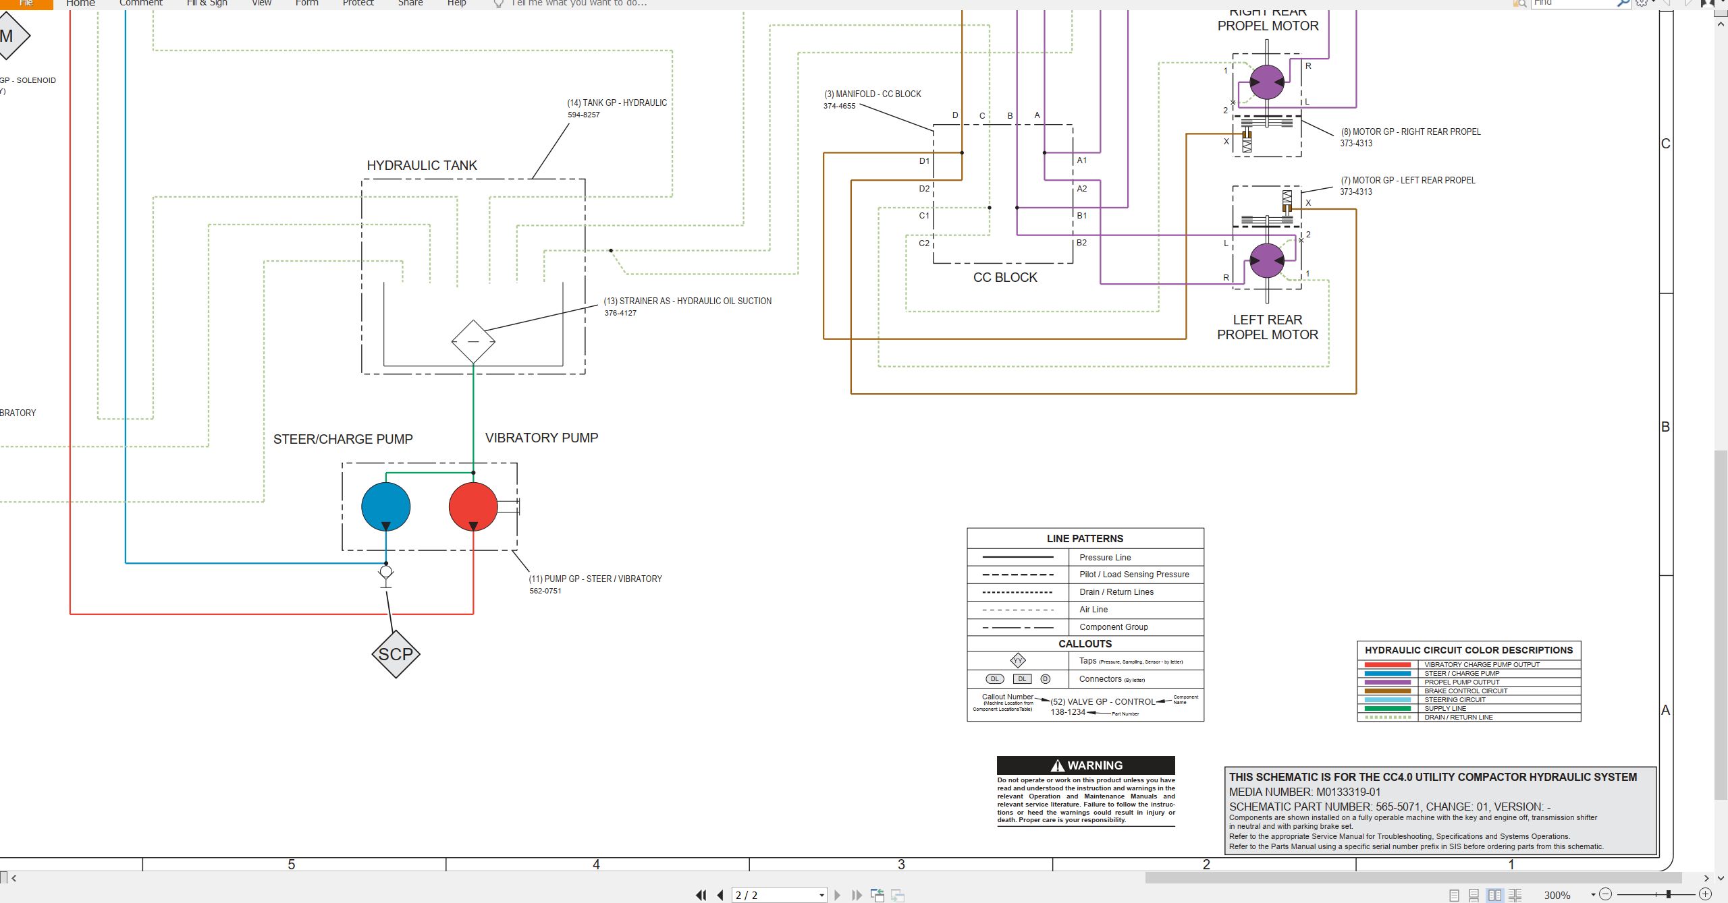Click the red vibratory pump symbol
Image resolution: width=1728 pixels, height=903 pixels.
(473, 506)
